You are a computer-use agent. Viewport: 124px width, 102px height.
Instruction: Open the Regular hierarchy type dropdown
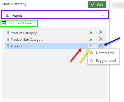(54, 15)
